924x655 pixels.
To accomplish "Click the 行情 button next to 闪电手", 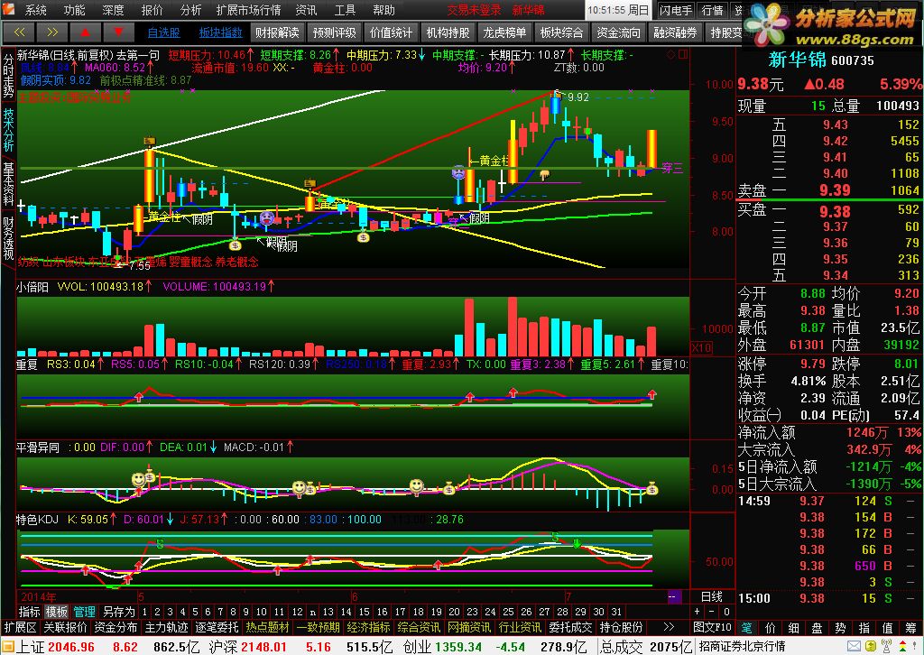I will point(713,10).
